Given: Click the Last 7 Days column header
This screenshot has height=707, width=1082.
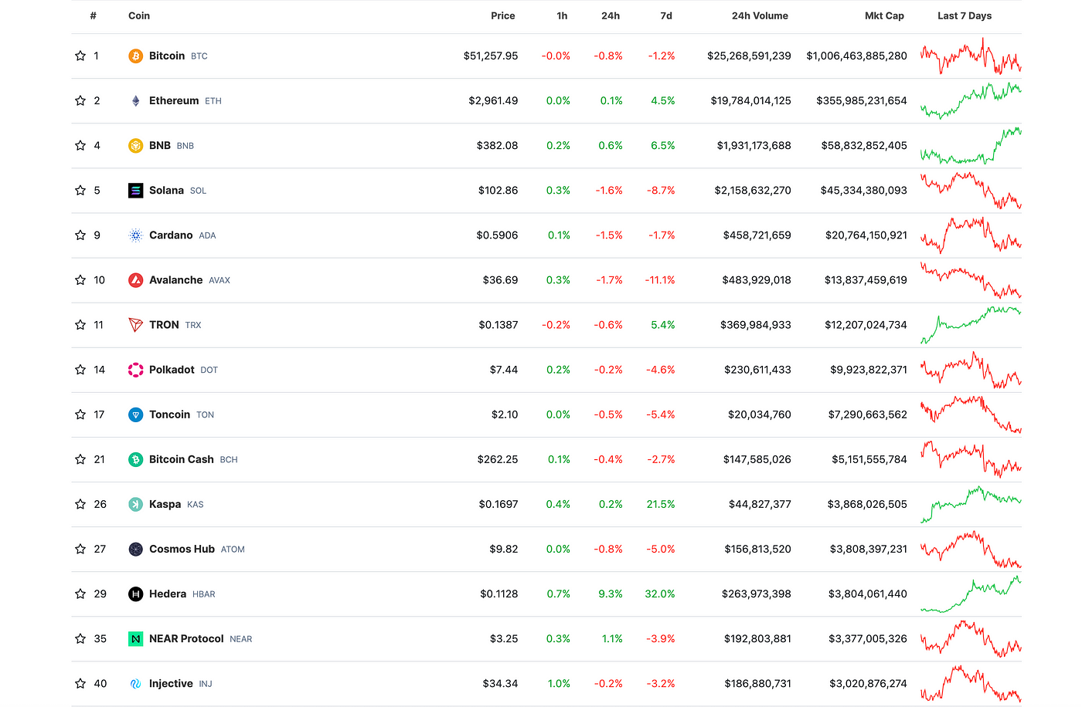Looking at the screenshot, I should point(965,15).
